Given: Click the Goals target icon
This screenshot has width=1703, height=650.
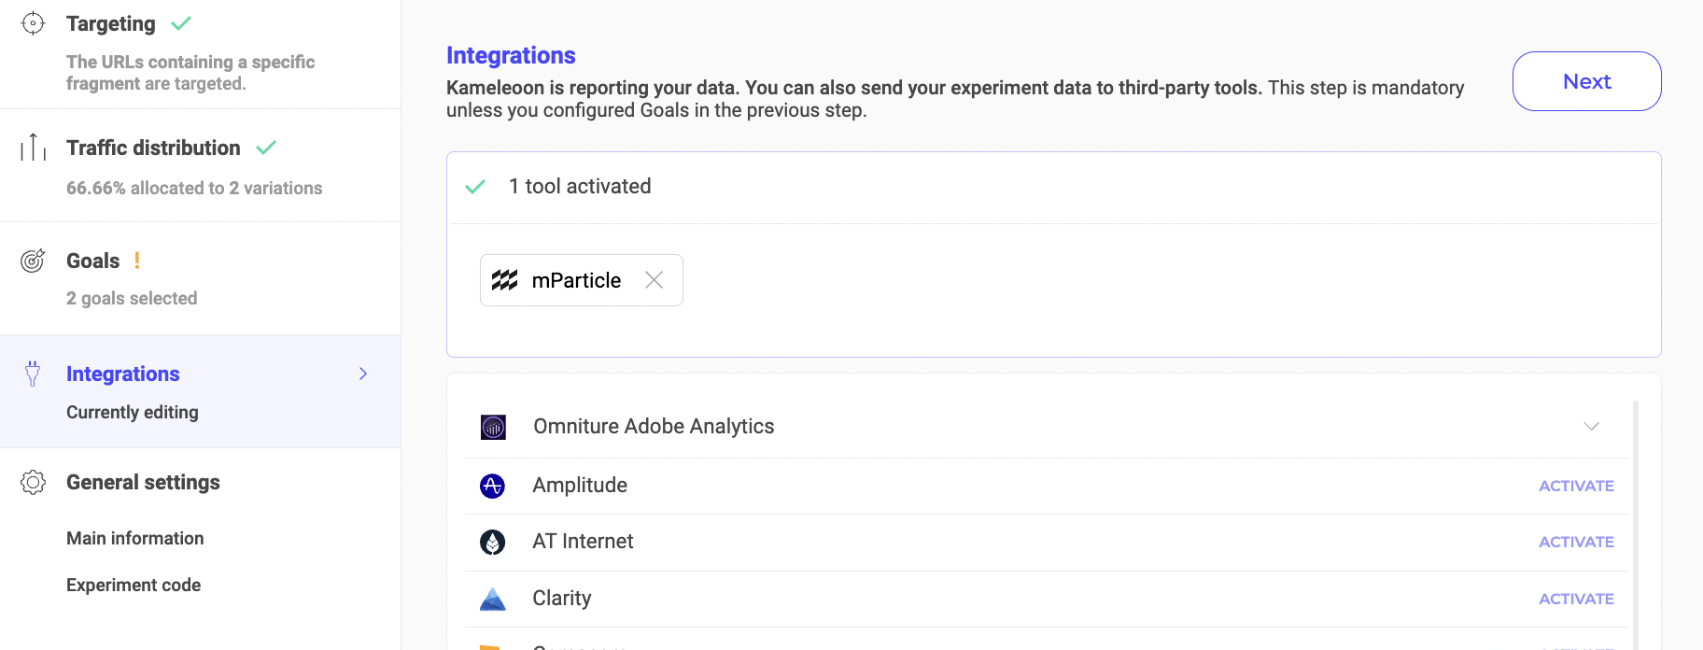Looking at the screenshot, I should [x=33, y=261].
